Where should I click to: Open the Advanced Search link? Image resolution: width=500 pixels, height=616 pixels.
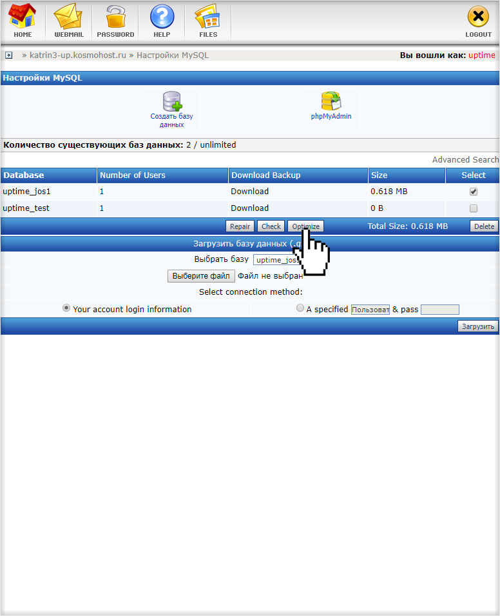click(465, 160)
